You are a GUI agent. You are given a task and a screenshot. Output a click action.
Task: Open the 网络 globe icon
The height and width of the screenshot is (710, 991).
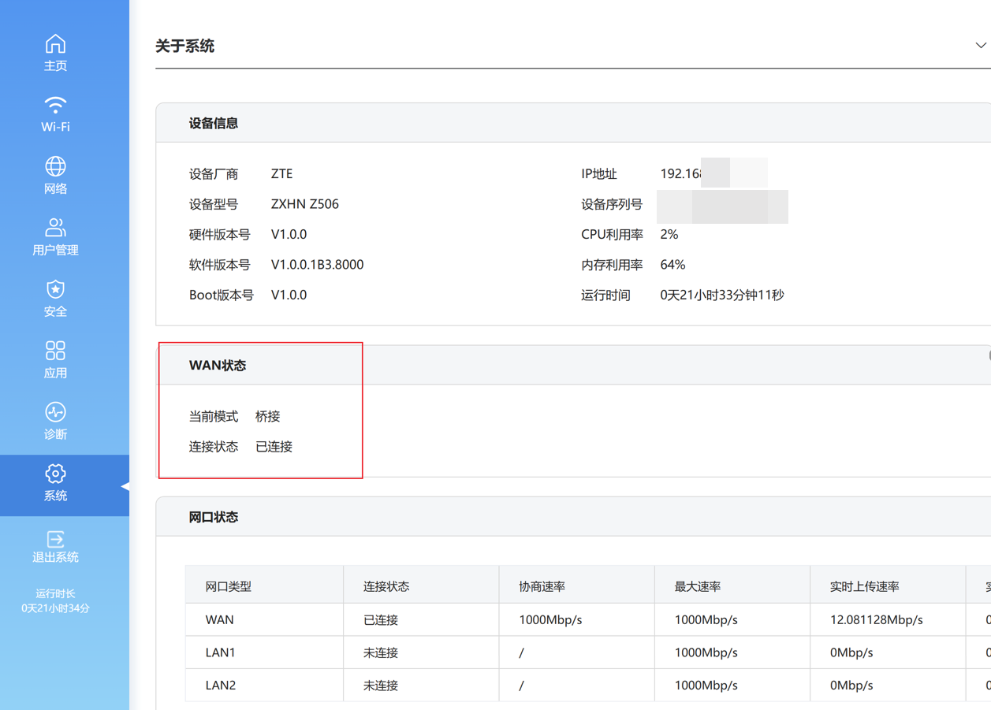(x=55, y=166)
